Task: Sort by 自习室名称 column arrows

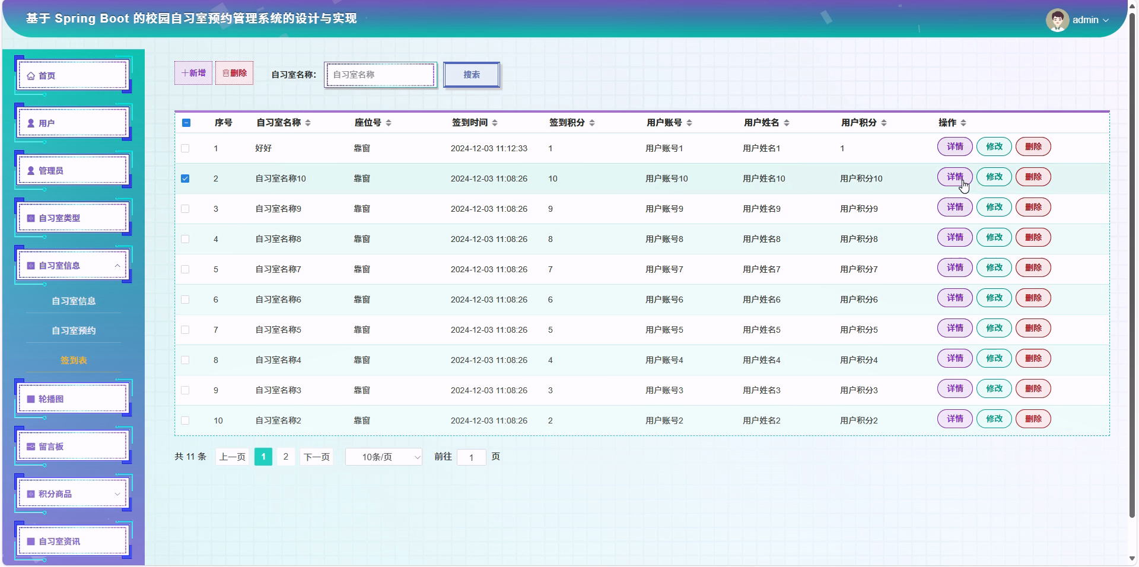Action: pyautogui.click(x=308, y=123)
